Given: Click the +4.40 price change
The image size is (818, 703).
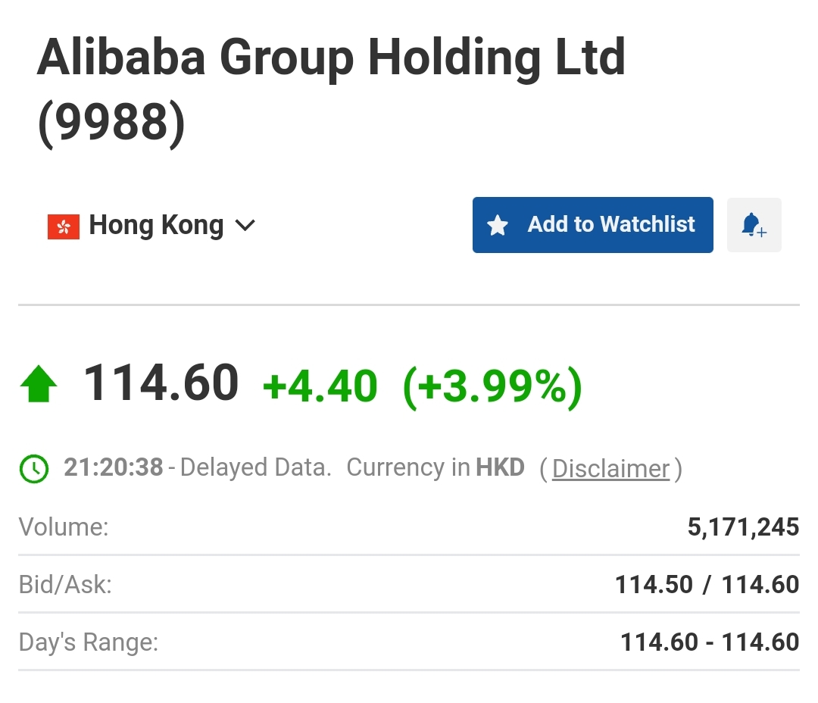Looking at the screenshot, I should click(x=320, y=387).
